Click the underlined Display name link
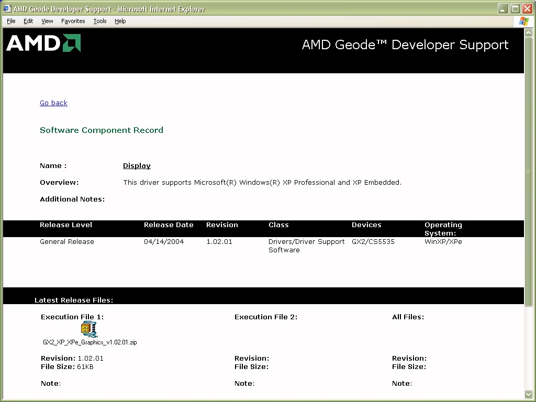 click(137, 166)
